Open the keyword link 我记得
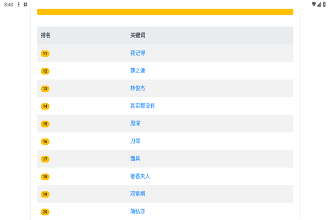This screenshot has height=220, width=330. (x=137, y=53)
